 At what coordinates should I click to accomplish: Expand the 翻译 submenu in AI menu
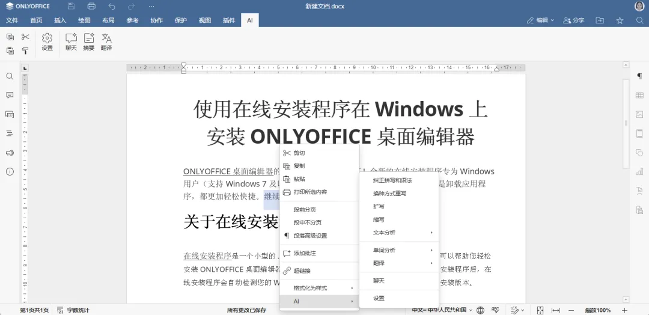click(399, 263)
